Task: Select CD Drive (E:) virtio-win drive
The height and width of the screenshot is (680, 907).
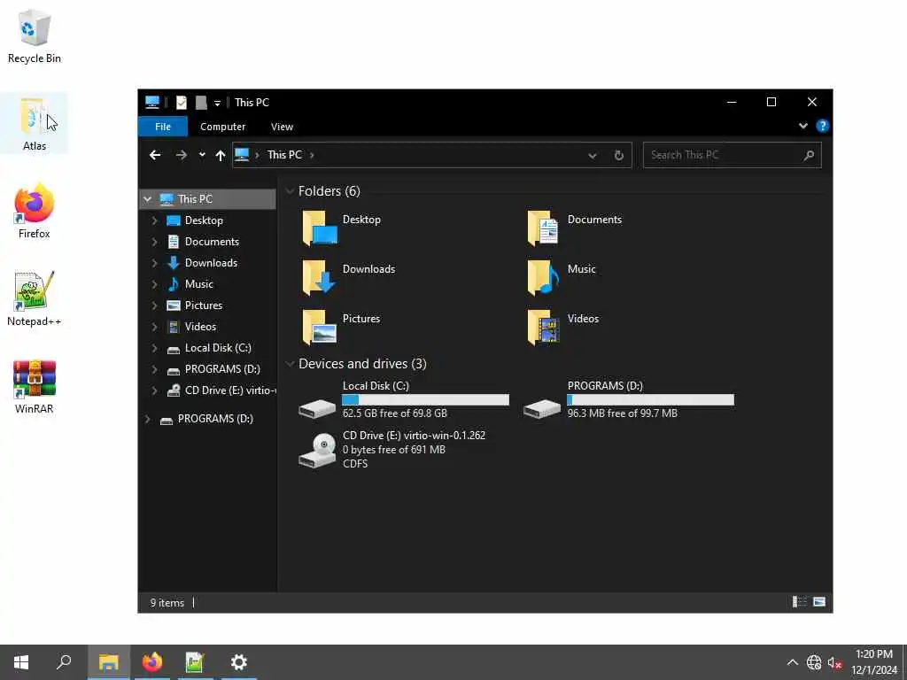Action: [x=392, y=449]
